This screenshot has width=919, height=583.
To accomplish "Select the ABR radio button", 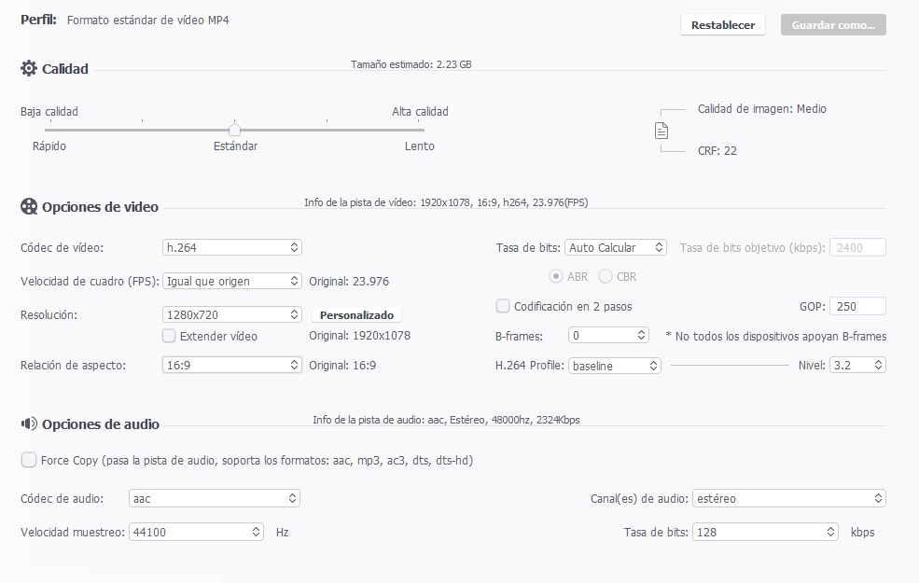I will coord(556,276).
